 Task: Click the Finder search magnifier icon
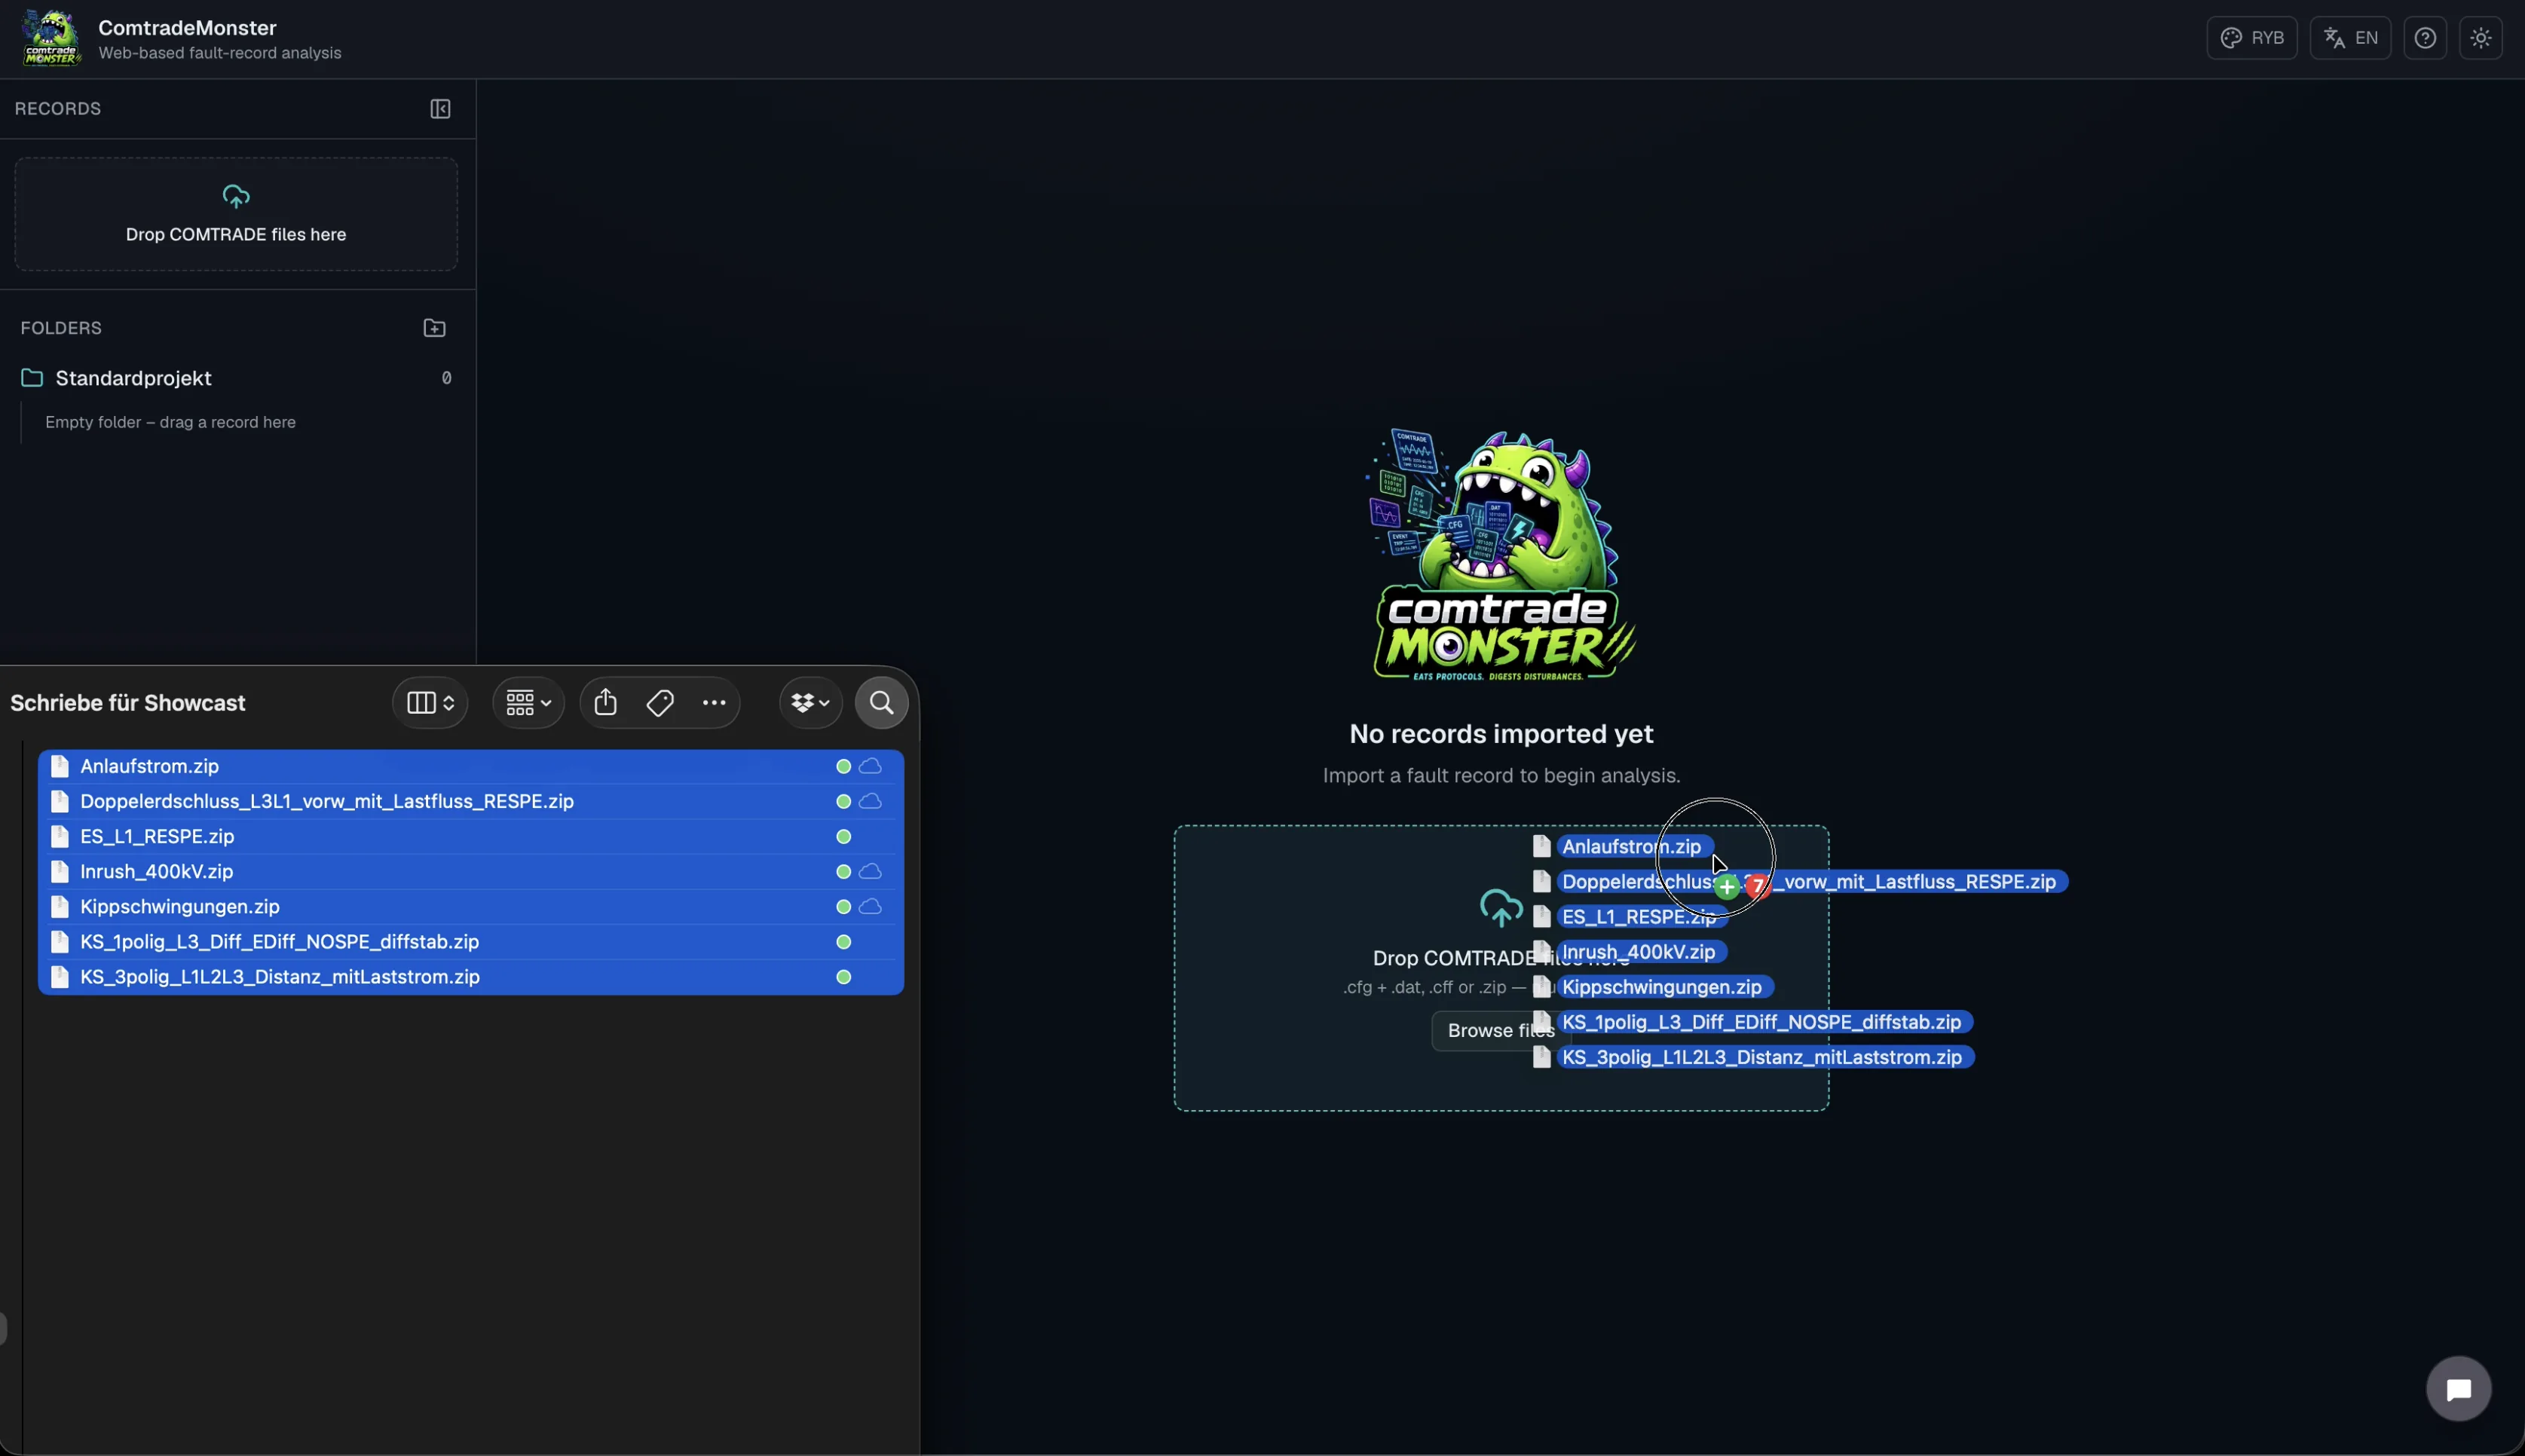[881, 703]
